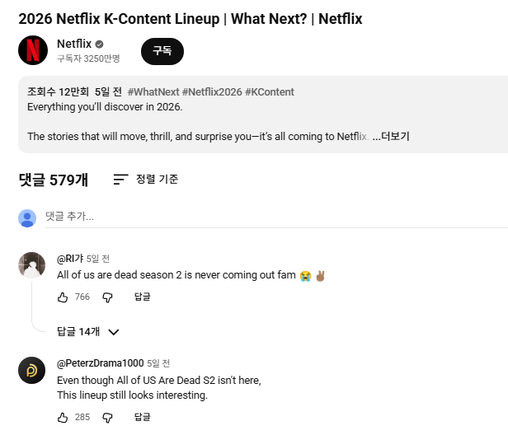Open the comment sort order icon
Viewport: 508px width, 435px height.
[121, 179]
